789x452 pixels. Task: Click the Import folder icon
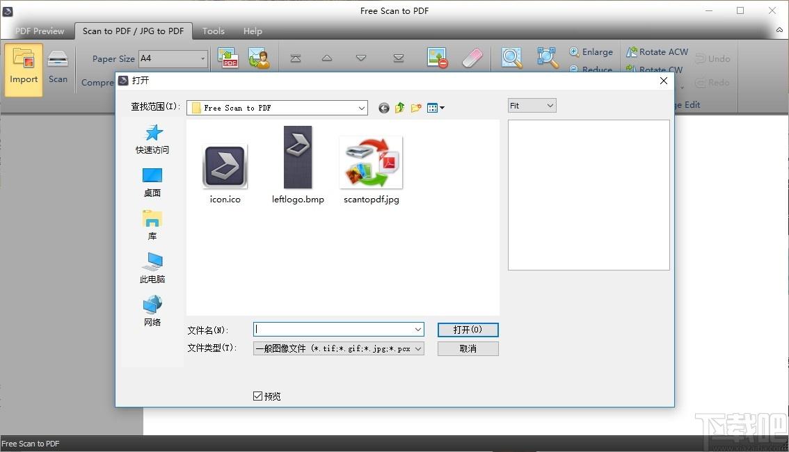click(x=24, y=59)
